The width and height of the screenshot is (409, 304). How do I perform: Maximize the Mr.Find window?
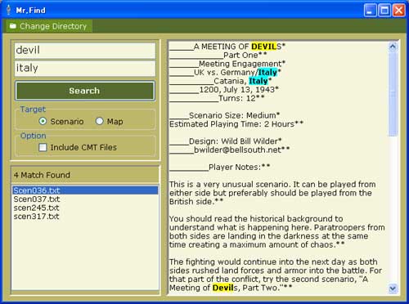384,11
